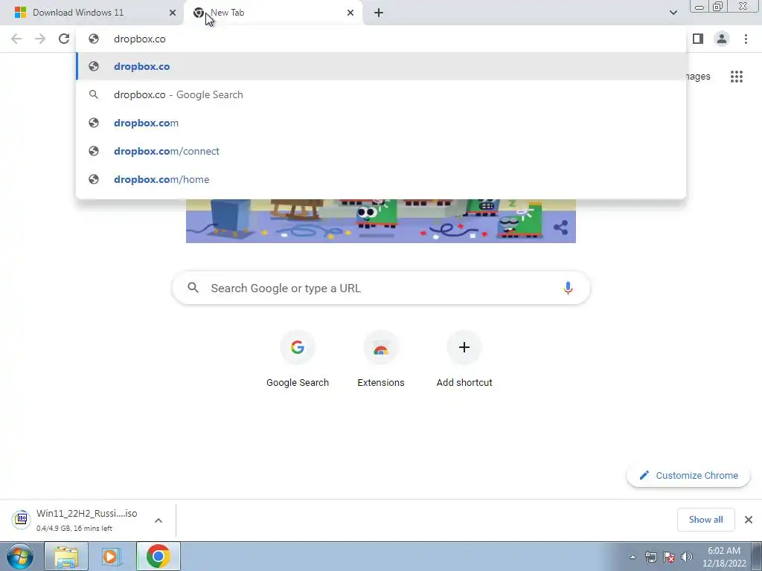
Task: Select the New Tab tab
Action: tap(273, 13)
